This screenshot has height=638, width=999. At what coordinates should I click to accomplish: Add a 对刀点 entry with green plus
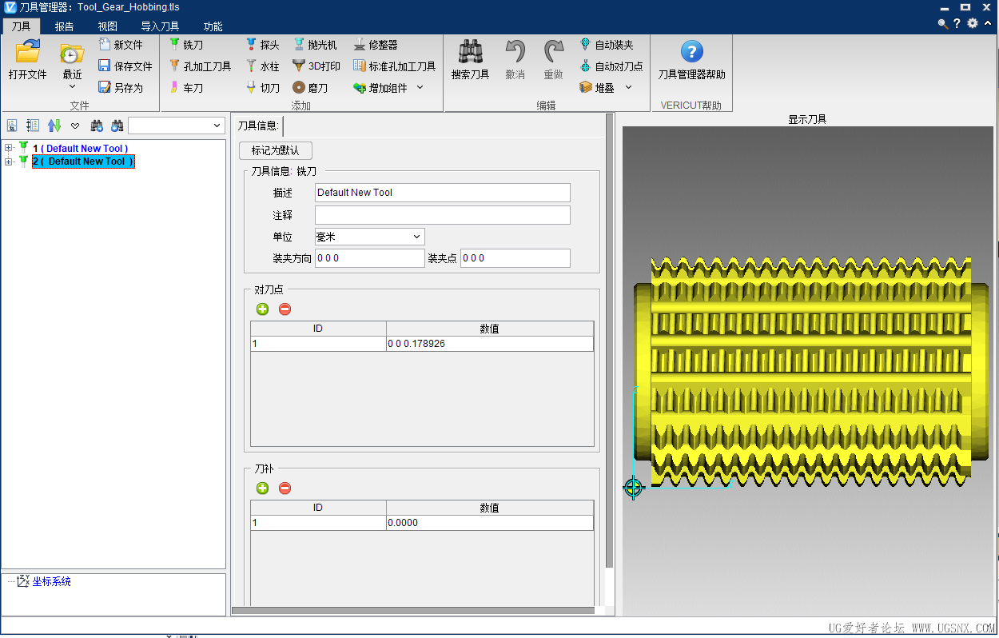click(262, 309)
